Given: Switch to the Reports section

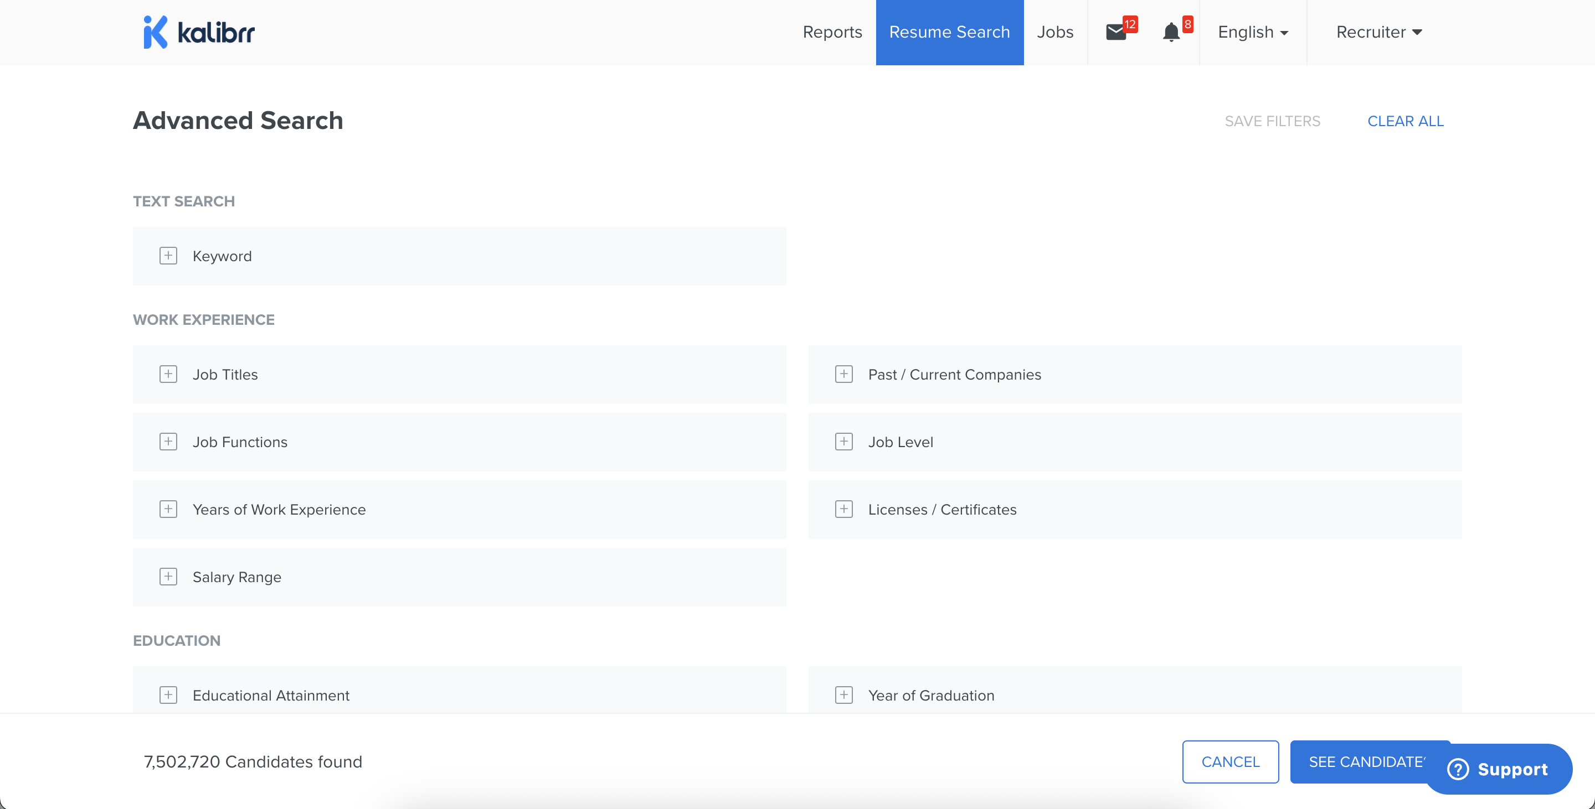Looking at the screenshot, I should [x=832, y=32].
